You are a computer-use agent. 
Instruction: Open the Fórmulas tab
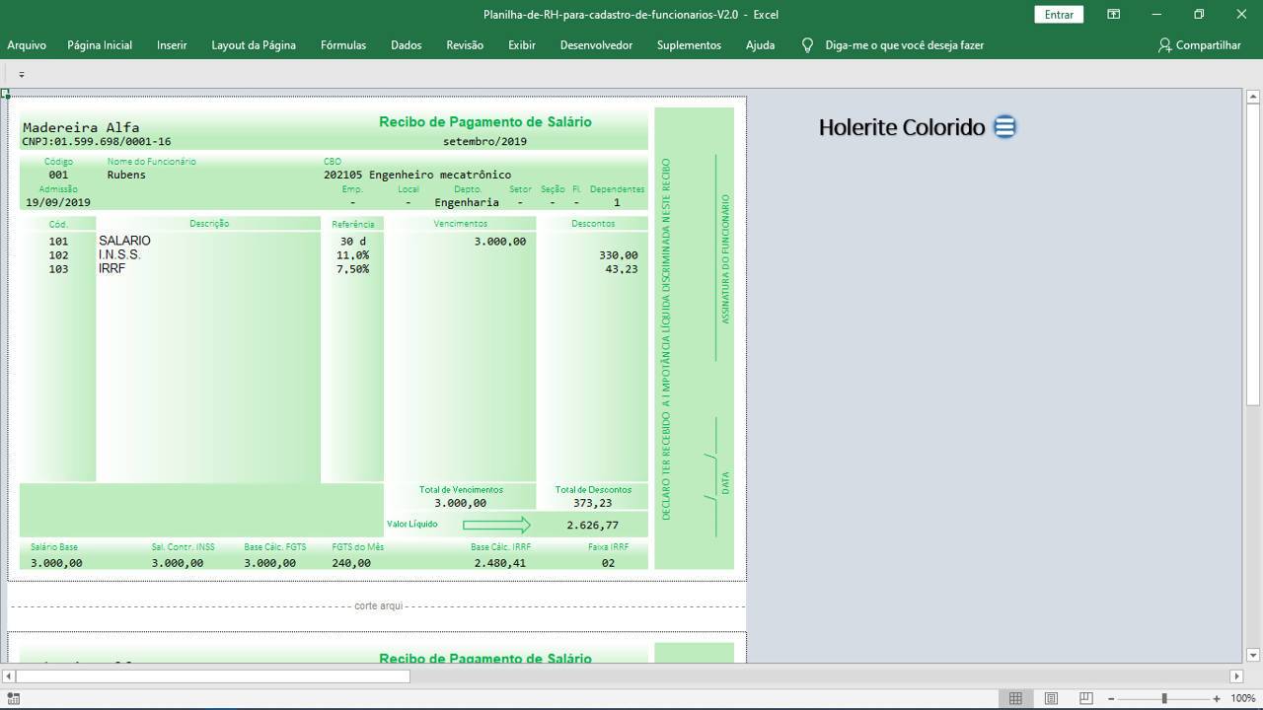tap(343, 45)
